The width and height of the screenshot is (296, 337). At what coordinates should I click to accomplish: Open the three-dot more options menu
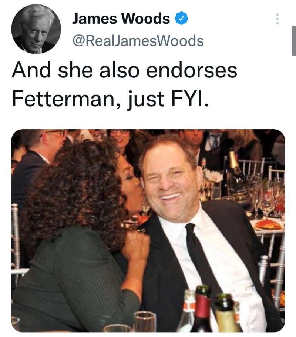277,19
